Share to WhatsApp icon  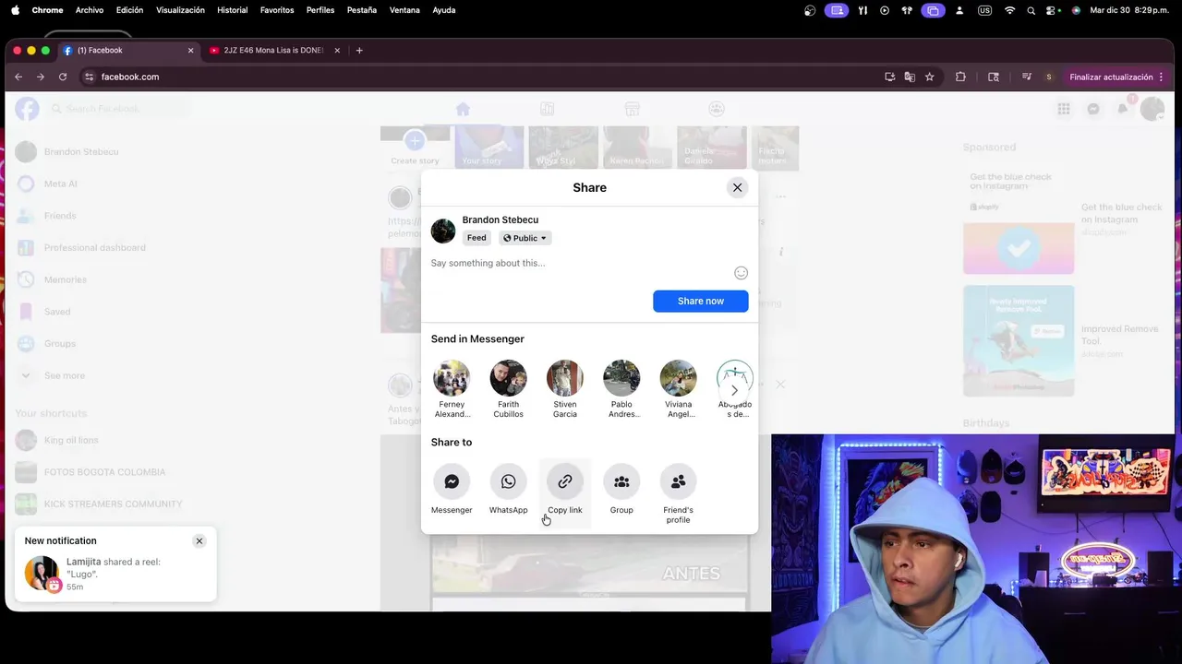point(508,481)
